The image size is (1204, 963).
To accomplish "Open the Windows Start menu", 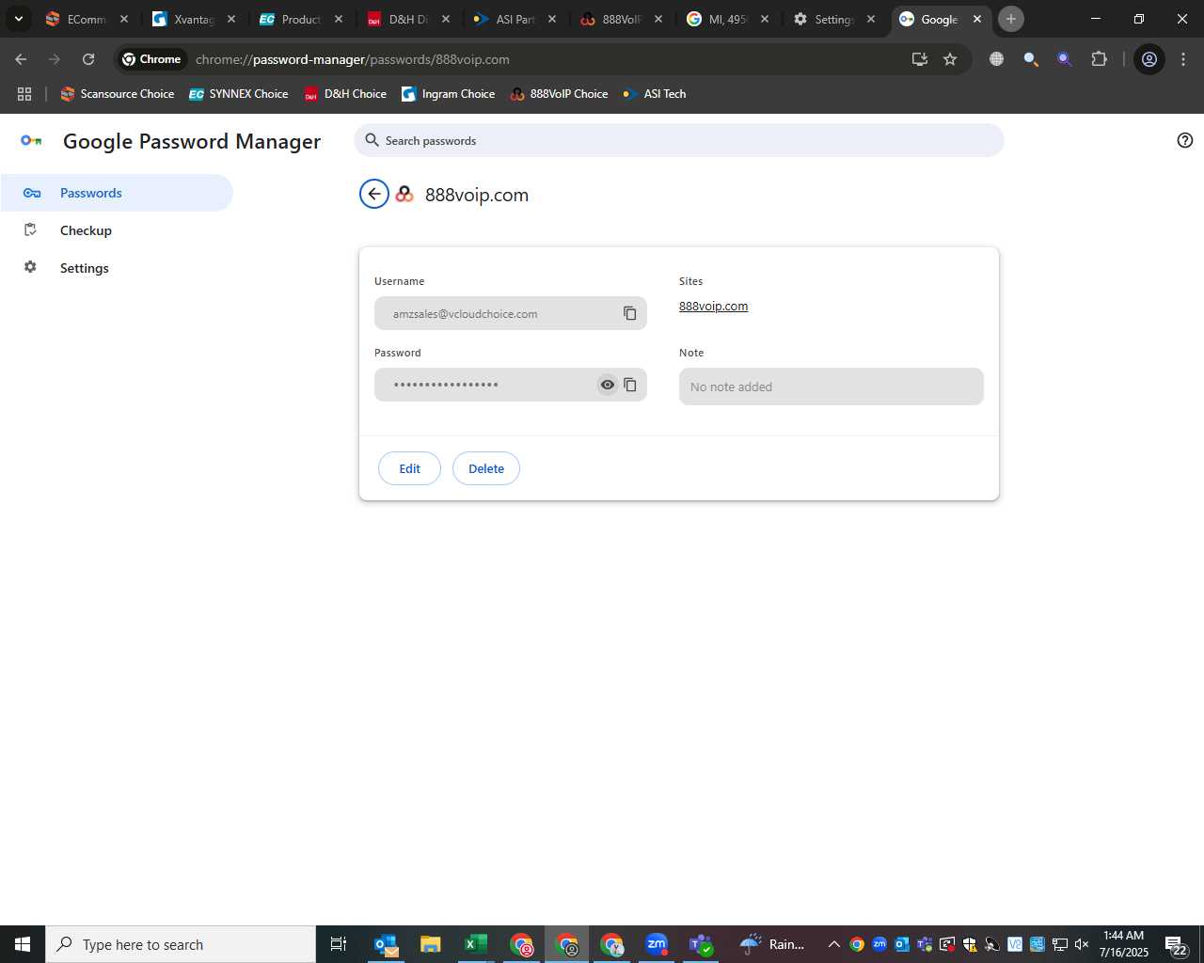I will (23, 944).
